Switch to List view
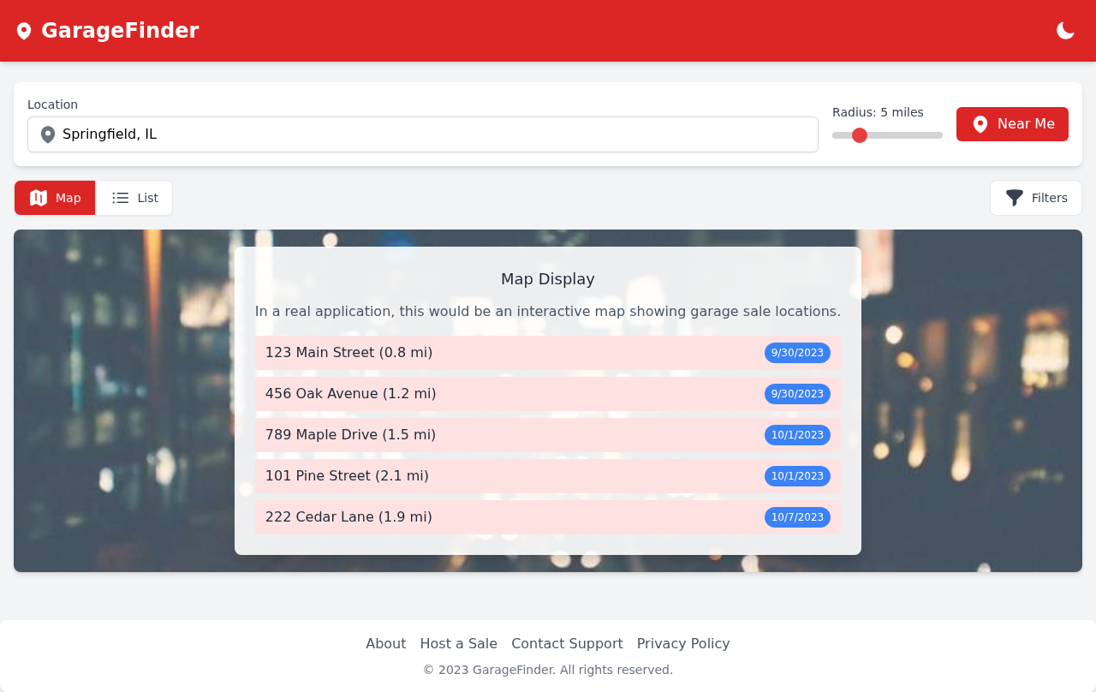 [x=134, y=198]
